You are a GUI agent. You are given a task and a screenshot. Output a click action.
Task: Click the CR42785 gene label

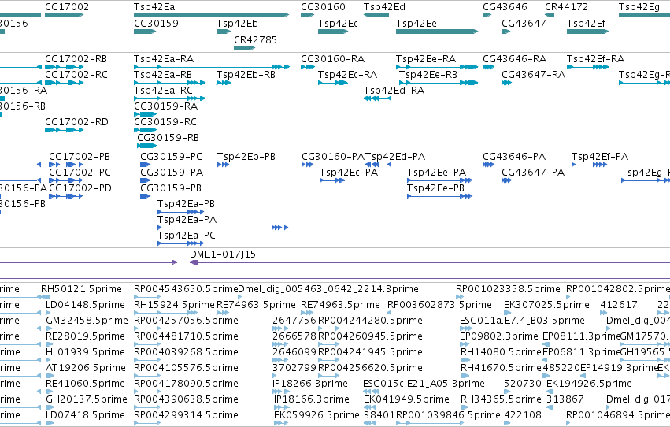tap(256, 39)
